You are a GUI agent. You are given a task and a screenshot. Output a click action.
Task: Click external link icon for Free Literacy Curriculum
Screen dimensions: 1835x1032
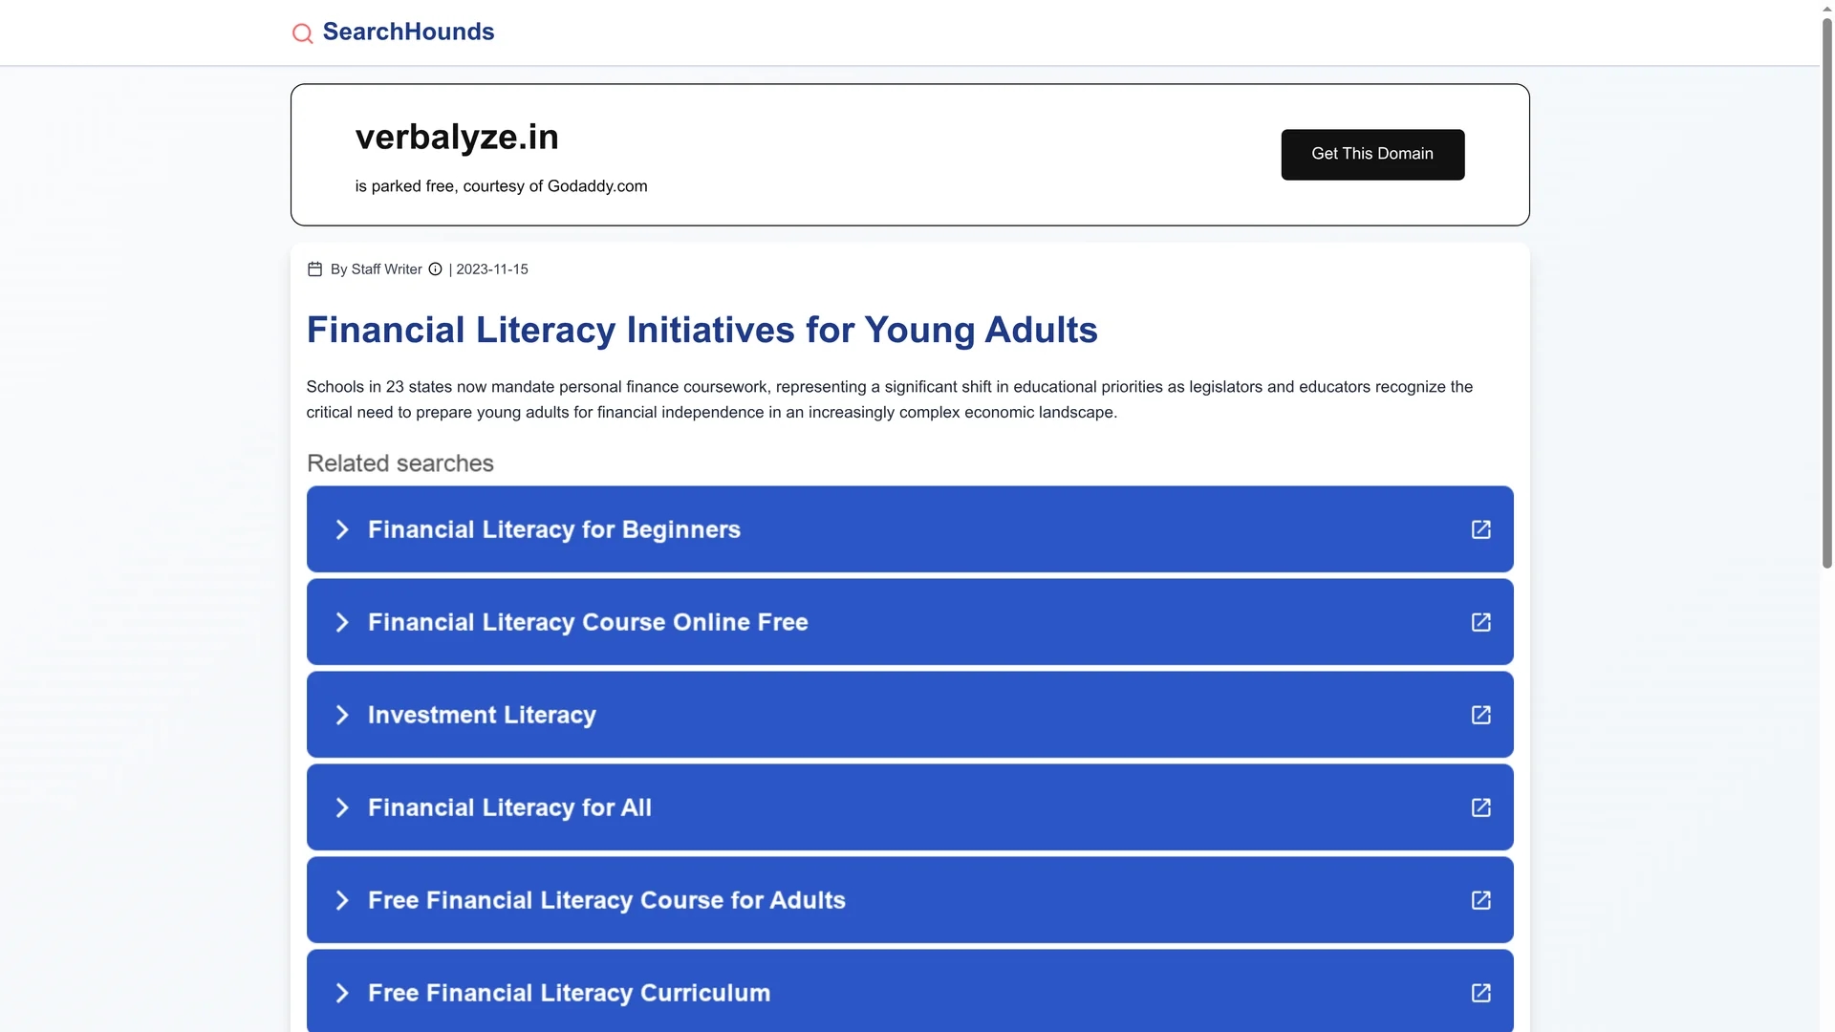tap(1480, 993)
